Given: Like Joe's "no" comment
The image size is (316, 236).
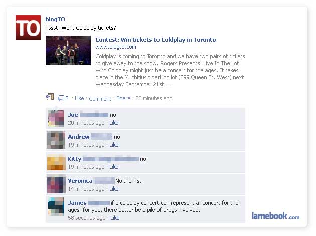Looking at the screenshot, I should (114, 123).
